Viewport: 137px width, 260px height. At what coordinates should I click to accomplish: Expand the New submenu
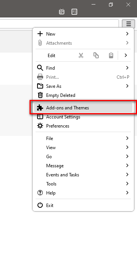click(x=83, y=34)
